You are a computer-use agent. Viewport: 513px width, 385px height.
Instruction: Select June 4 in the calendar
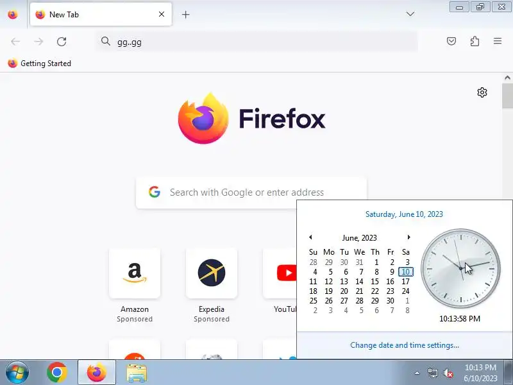click(x=315, y=271)
